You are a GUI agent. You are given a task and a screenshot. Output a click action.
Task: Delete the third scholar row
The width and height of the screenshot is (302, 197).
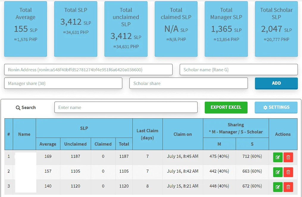click(x=288, y=187)
